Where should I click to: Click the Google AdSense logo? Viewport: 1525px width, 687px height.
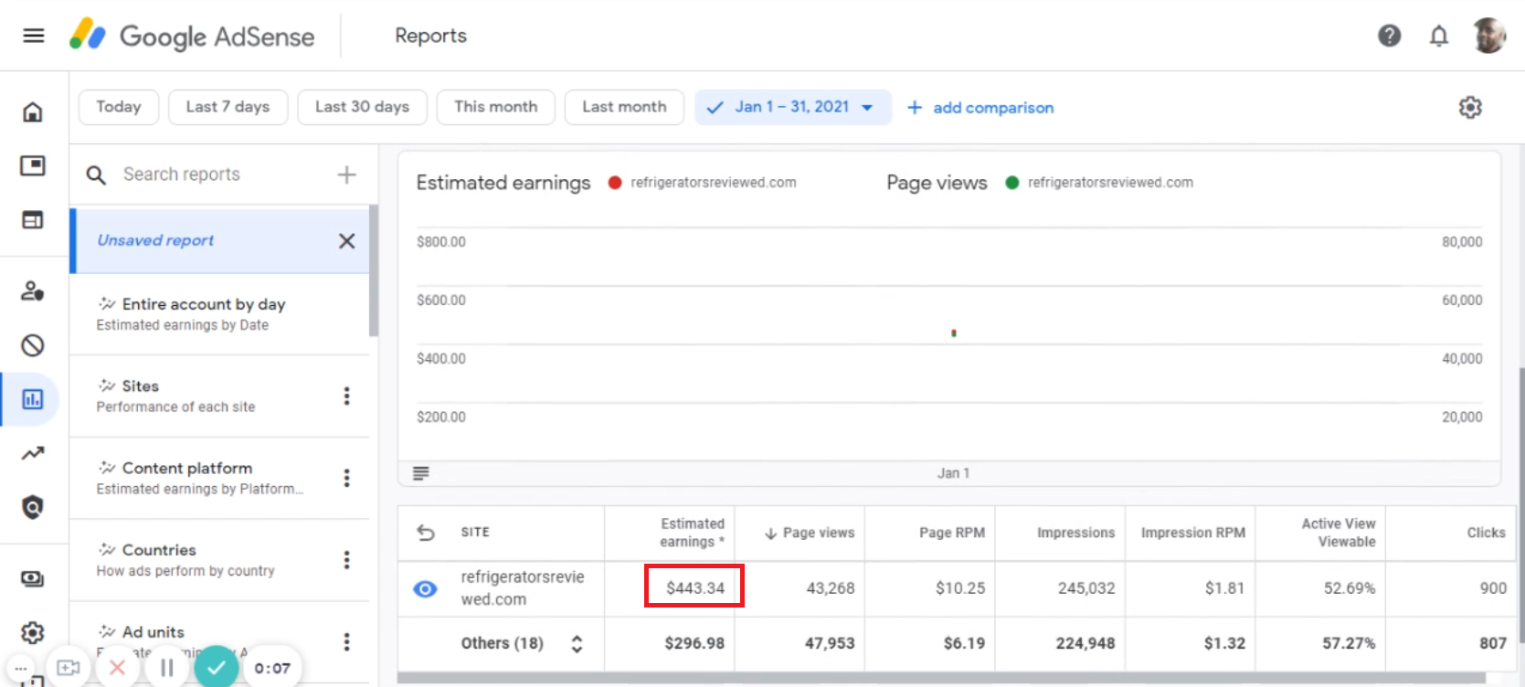192,36
